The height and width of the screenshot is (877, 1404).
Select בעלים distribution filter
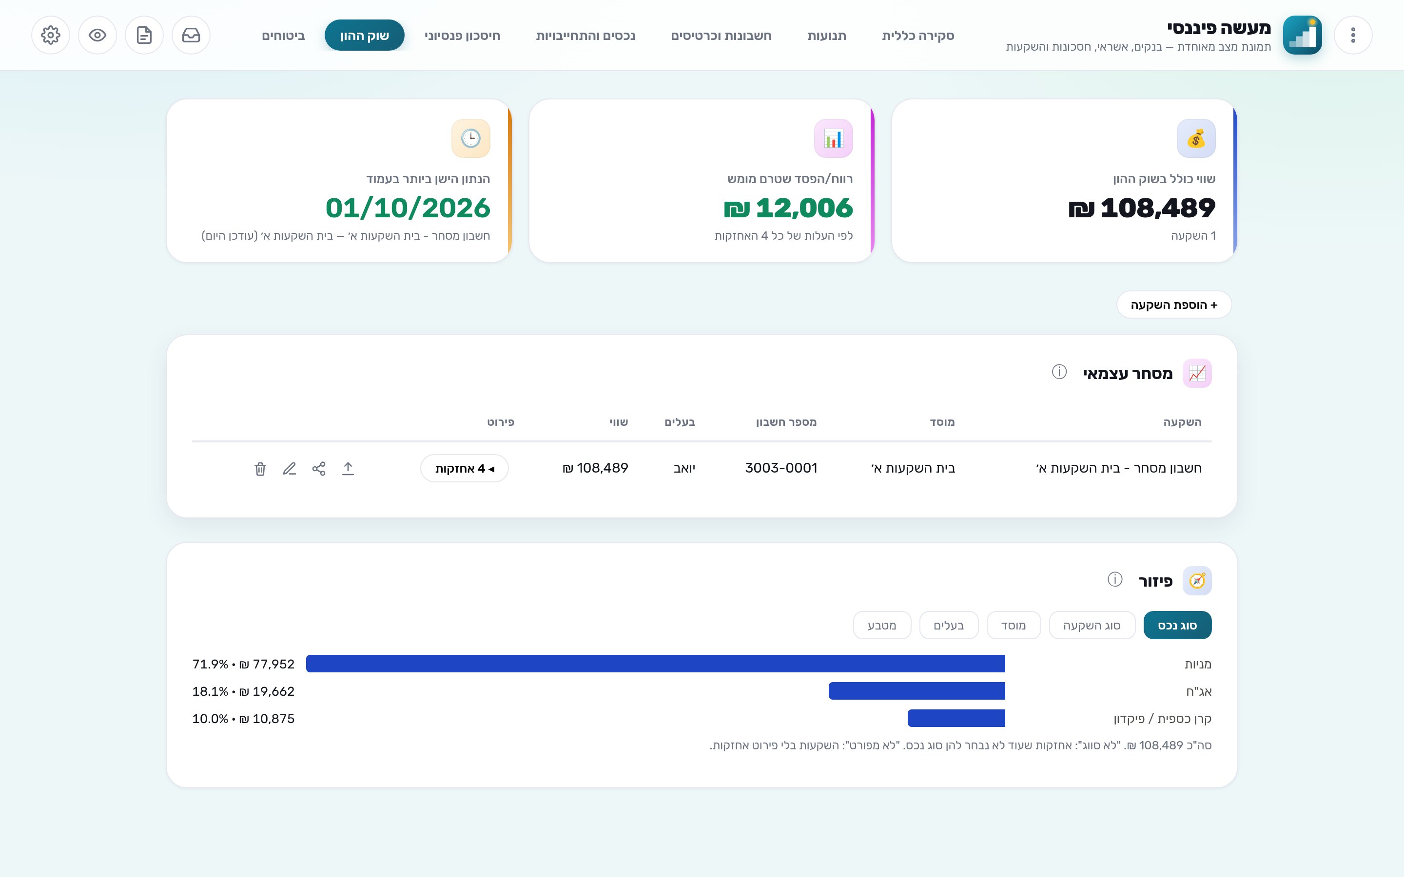click(x=949, y=625)
